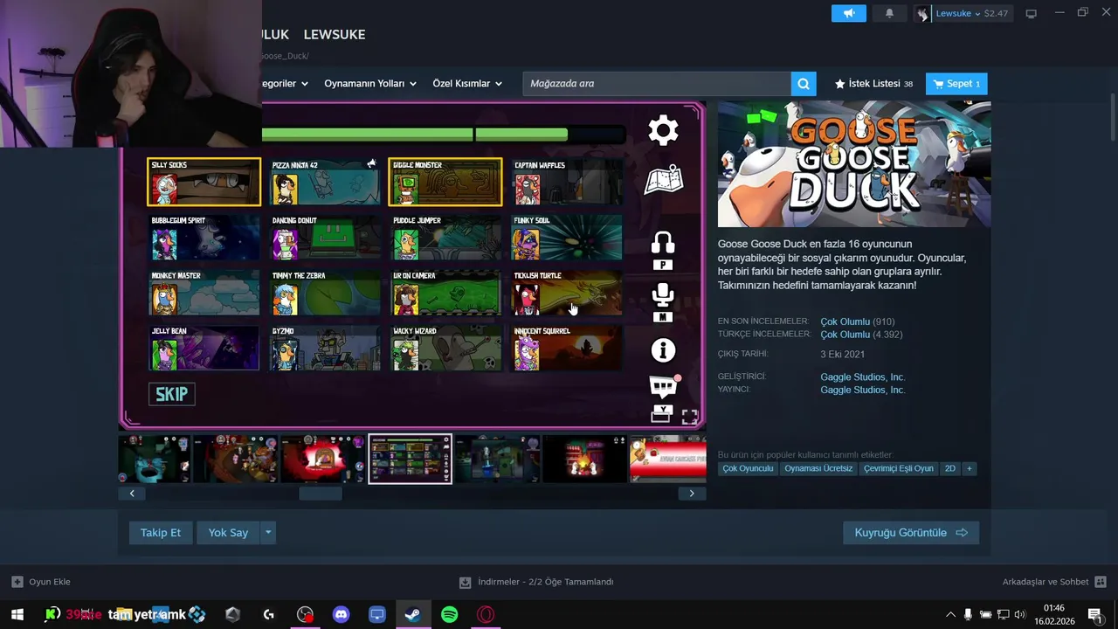Click the Steam taskbar icon
The width and height of the screenshot is (1118, 629).
pos(413,615)
